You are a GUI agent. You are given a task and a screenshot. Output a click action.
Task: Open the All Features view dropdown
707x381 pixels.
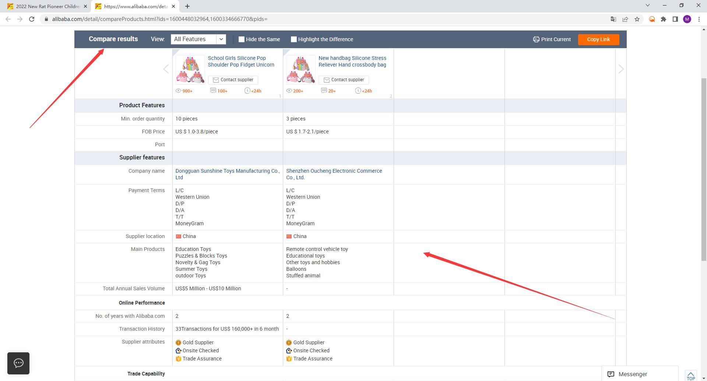198,39
